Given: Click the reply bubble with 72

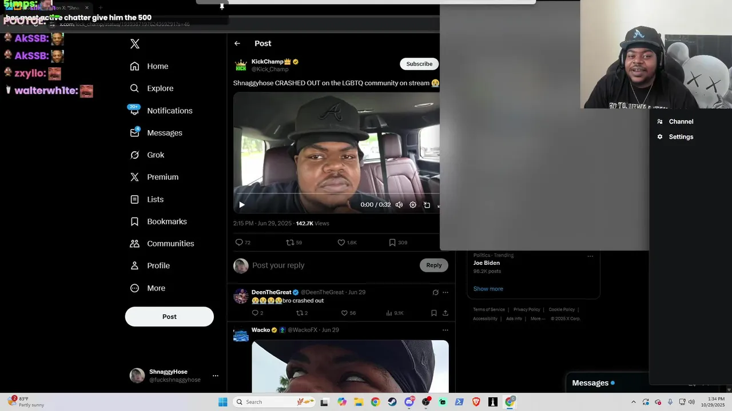Looking at the screenshot, I should click(243, 243).
